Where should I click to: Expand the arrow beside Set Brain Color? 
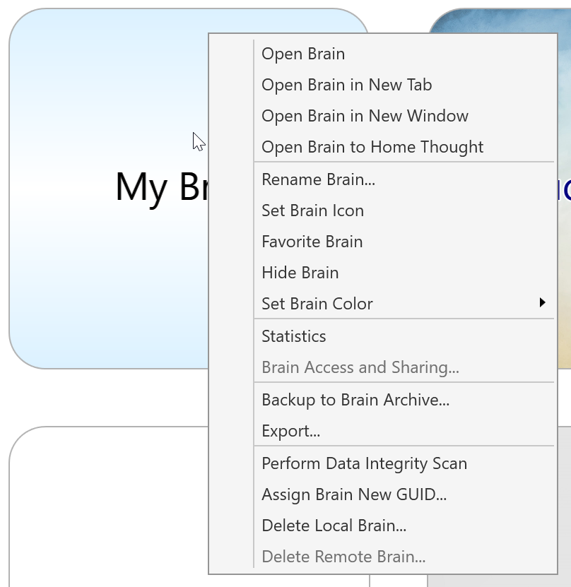tap(542, 303)
